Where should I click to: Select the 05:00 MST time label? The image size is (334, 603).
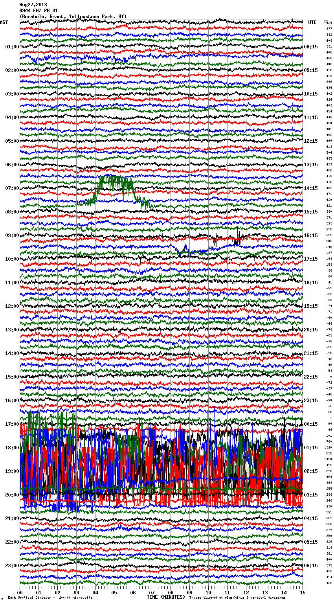point(12,141)
